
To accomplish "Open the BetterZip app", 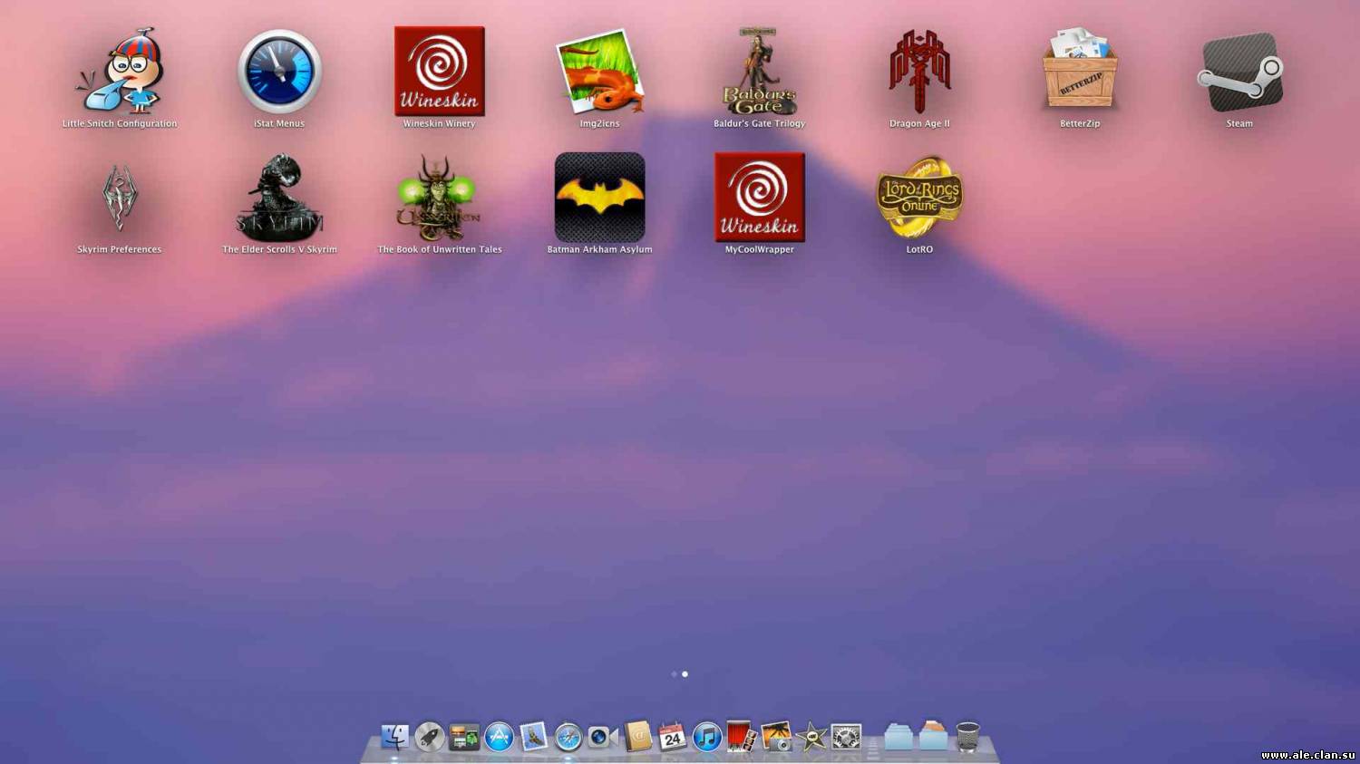I will [x=1079, y=72].
